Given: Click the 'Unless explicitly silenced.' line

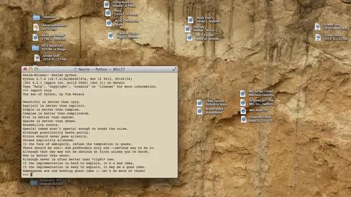Looking at the screenshot, I should (49, 140).
